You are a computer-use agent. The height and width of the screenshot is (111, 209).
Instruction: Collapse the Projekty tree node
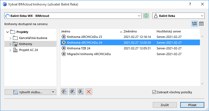(7, 32)
